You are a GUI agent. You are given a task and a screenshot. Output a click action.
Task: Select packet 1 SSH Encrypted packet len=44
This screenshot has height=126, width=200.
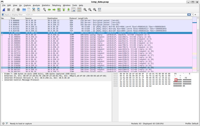coord(96,20)
